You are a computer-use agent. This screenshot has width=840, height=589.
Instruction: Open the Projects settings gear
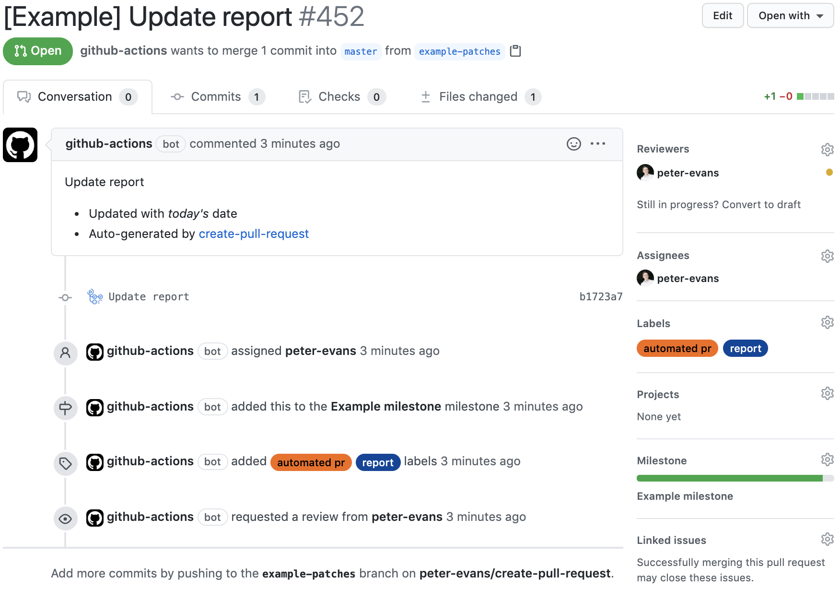tap(827, 393)
